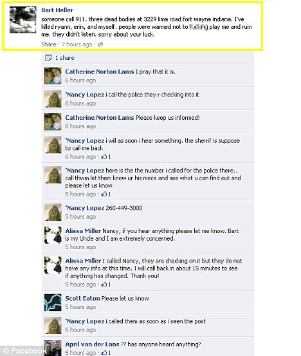The width and height of the screenshot is (301, 356).
Task: Click the globe privacy icon on post
Action: 100,44
